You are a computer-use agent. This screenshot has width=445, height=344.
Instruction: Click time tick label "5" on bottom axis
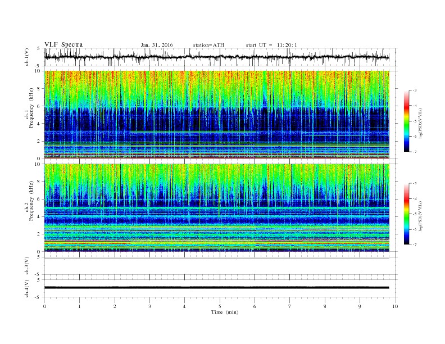tap(220, 306)
